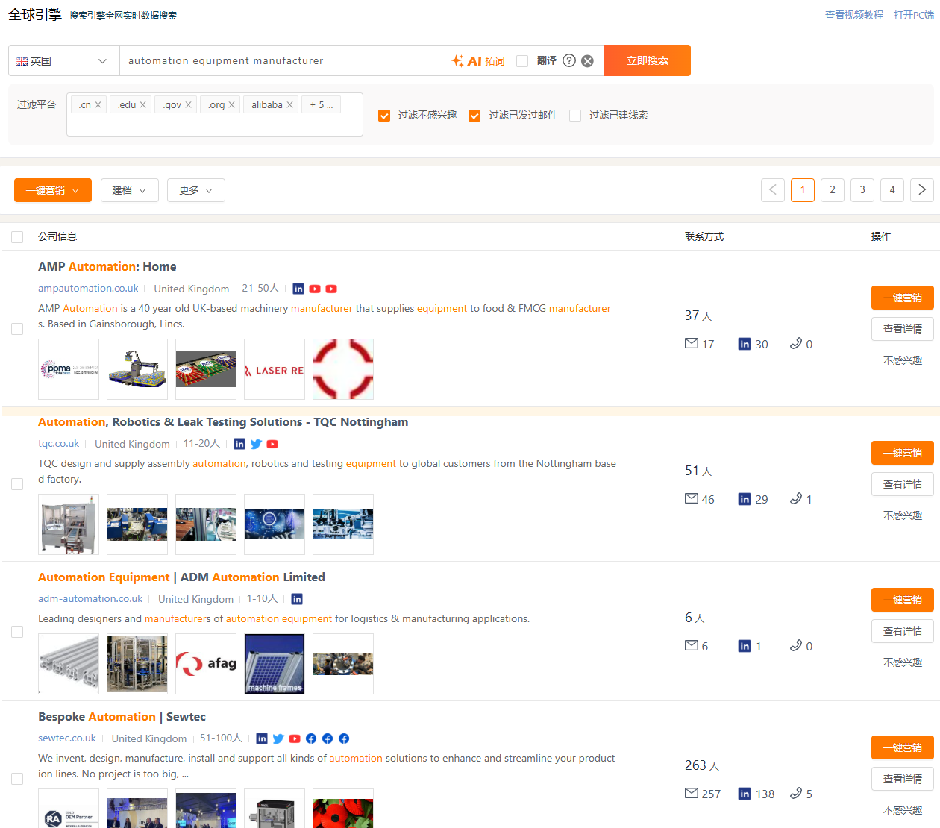Open the 更多 dropdown
This screenshot has height=828, width=940.
196,190
